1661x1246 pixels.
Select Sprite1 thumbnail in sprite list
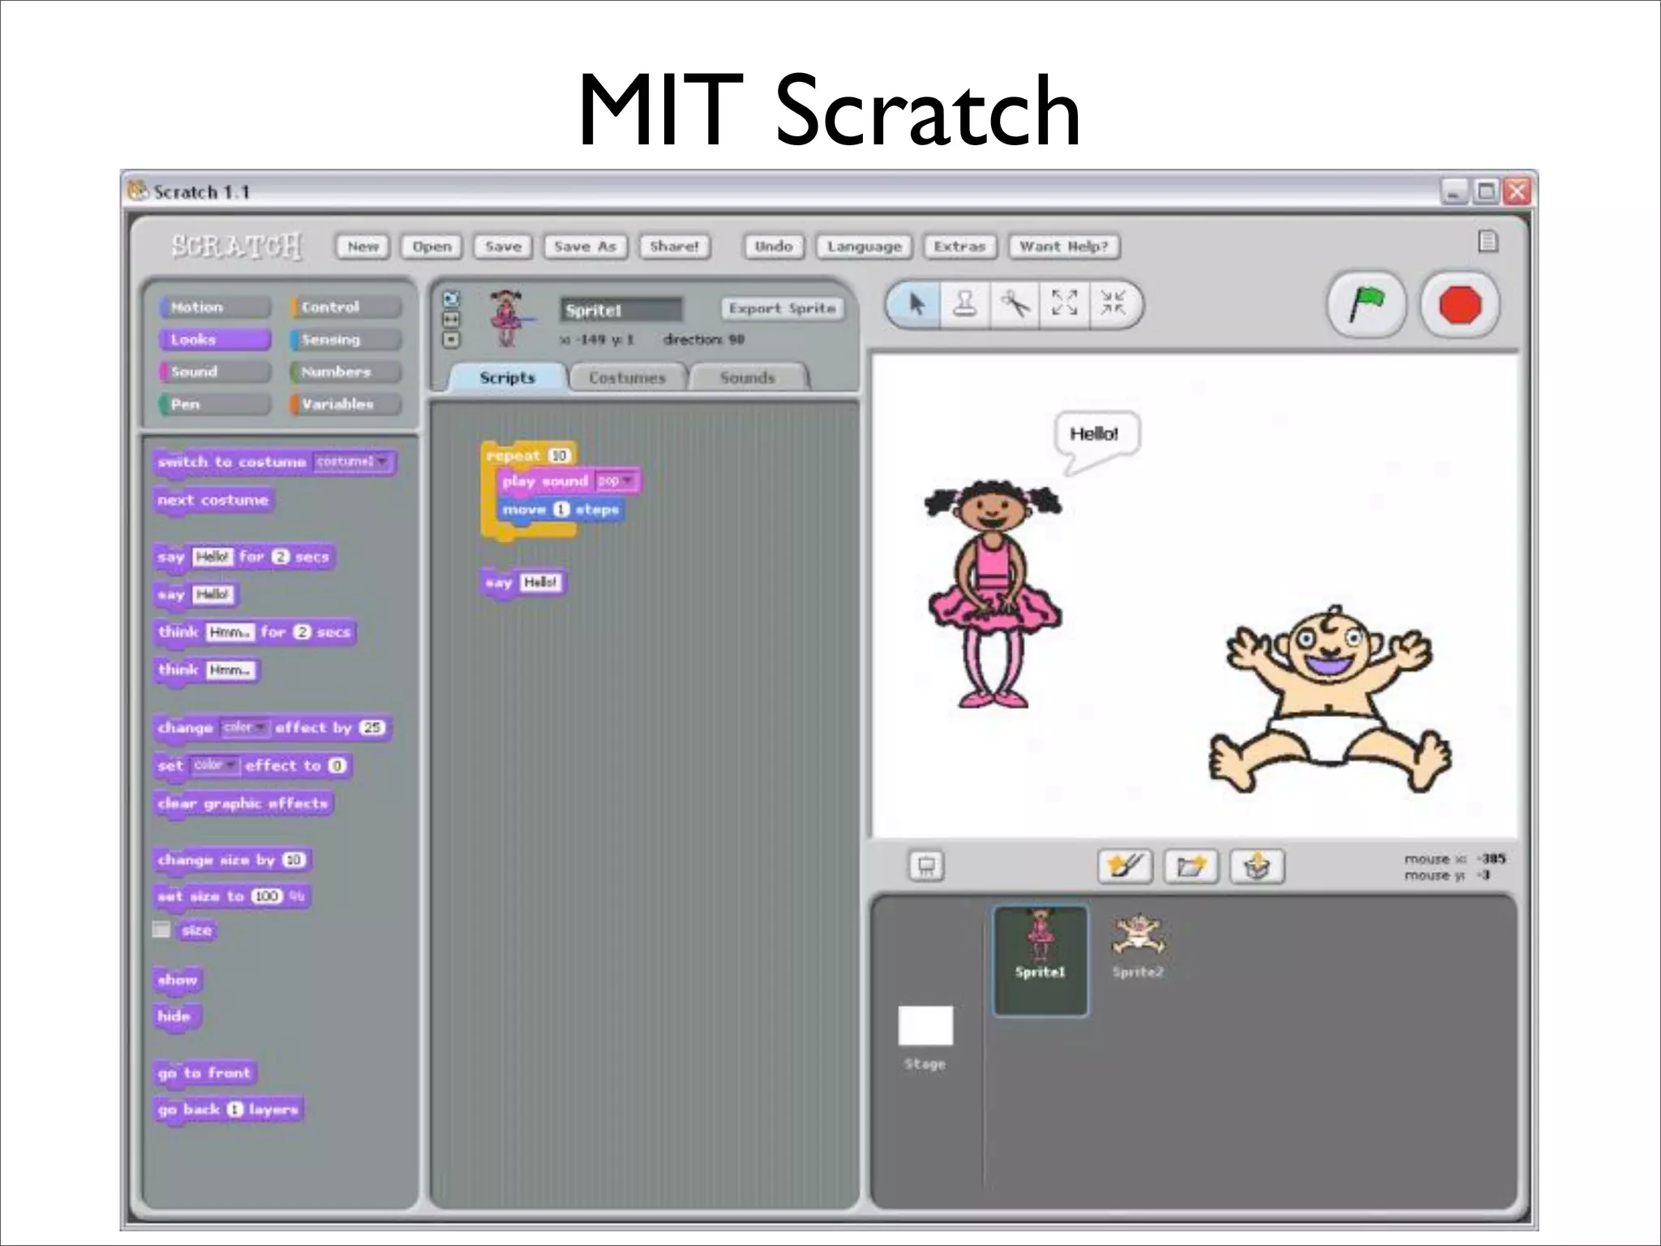1041,960
